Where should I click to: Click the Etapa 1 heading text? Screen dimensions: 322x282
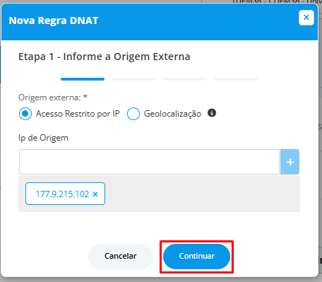pyautogui.click(x=105, y=57)
